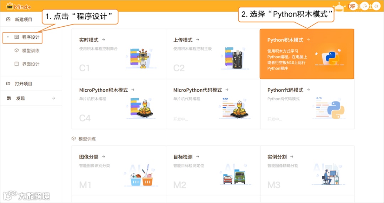This screenshot has width=384, height=203.
Task: Open Python代码模式 card title
Action: [285, 90]
